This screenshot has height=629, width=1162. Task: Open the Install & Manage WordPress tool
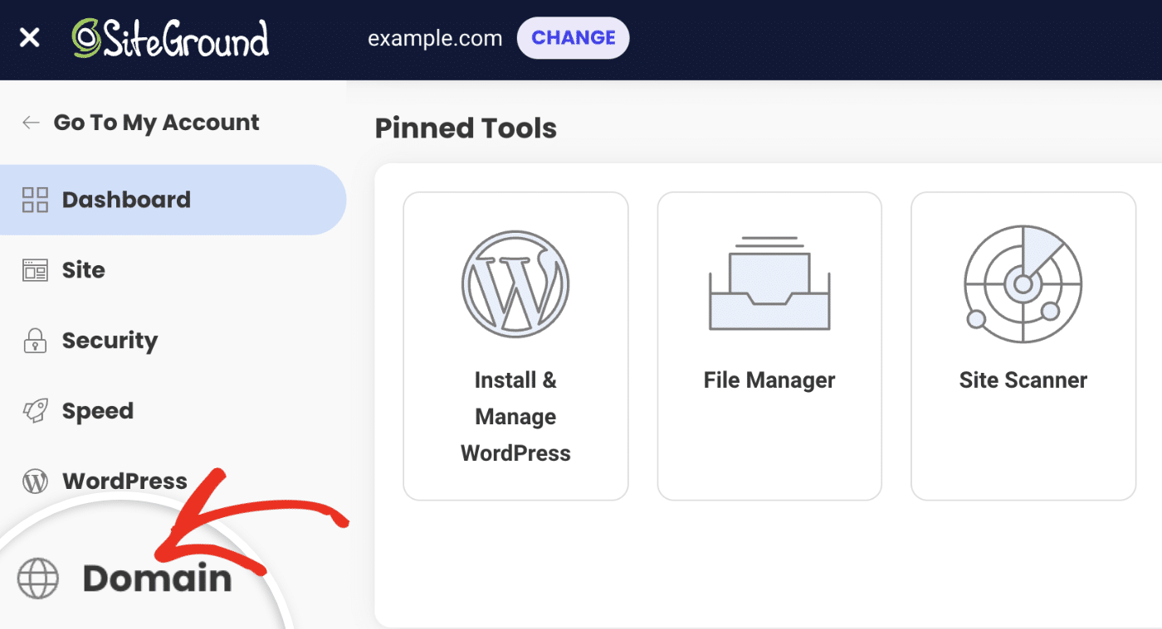[515, 346]
